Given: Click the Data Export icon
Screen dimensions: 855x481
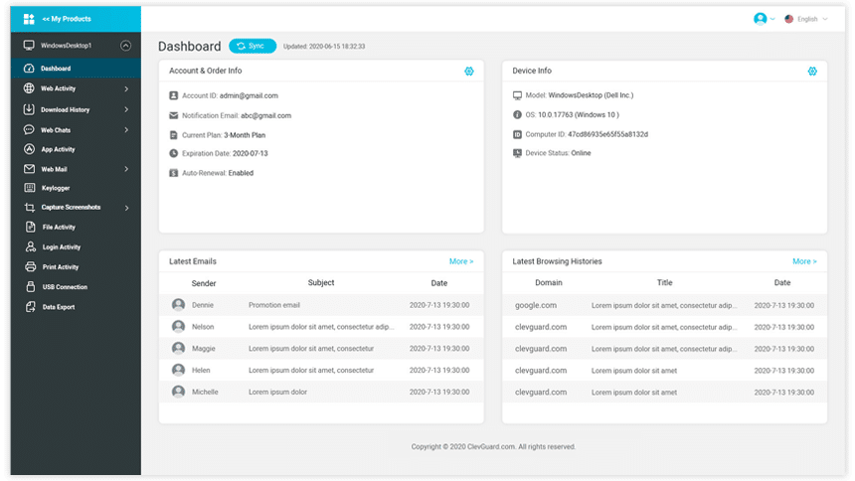Looking at the screenshot, I should [x=31, y=306].
